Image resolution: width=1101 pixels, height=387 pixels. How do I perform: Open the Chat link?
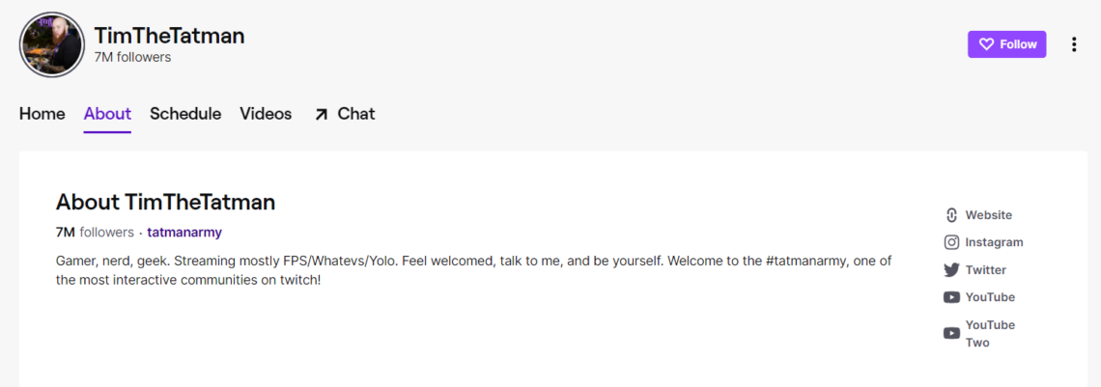pyautogui.click(x=355, y=114)
